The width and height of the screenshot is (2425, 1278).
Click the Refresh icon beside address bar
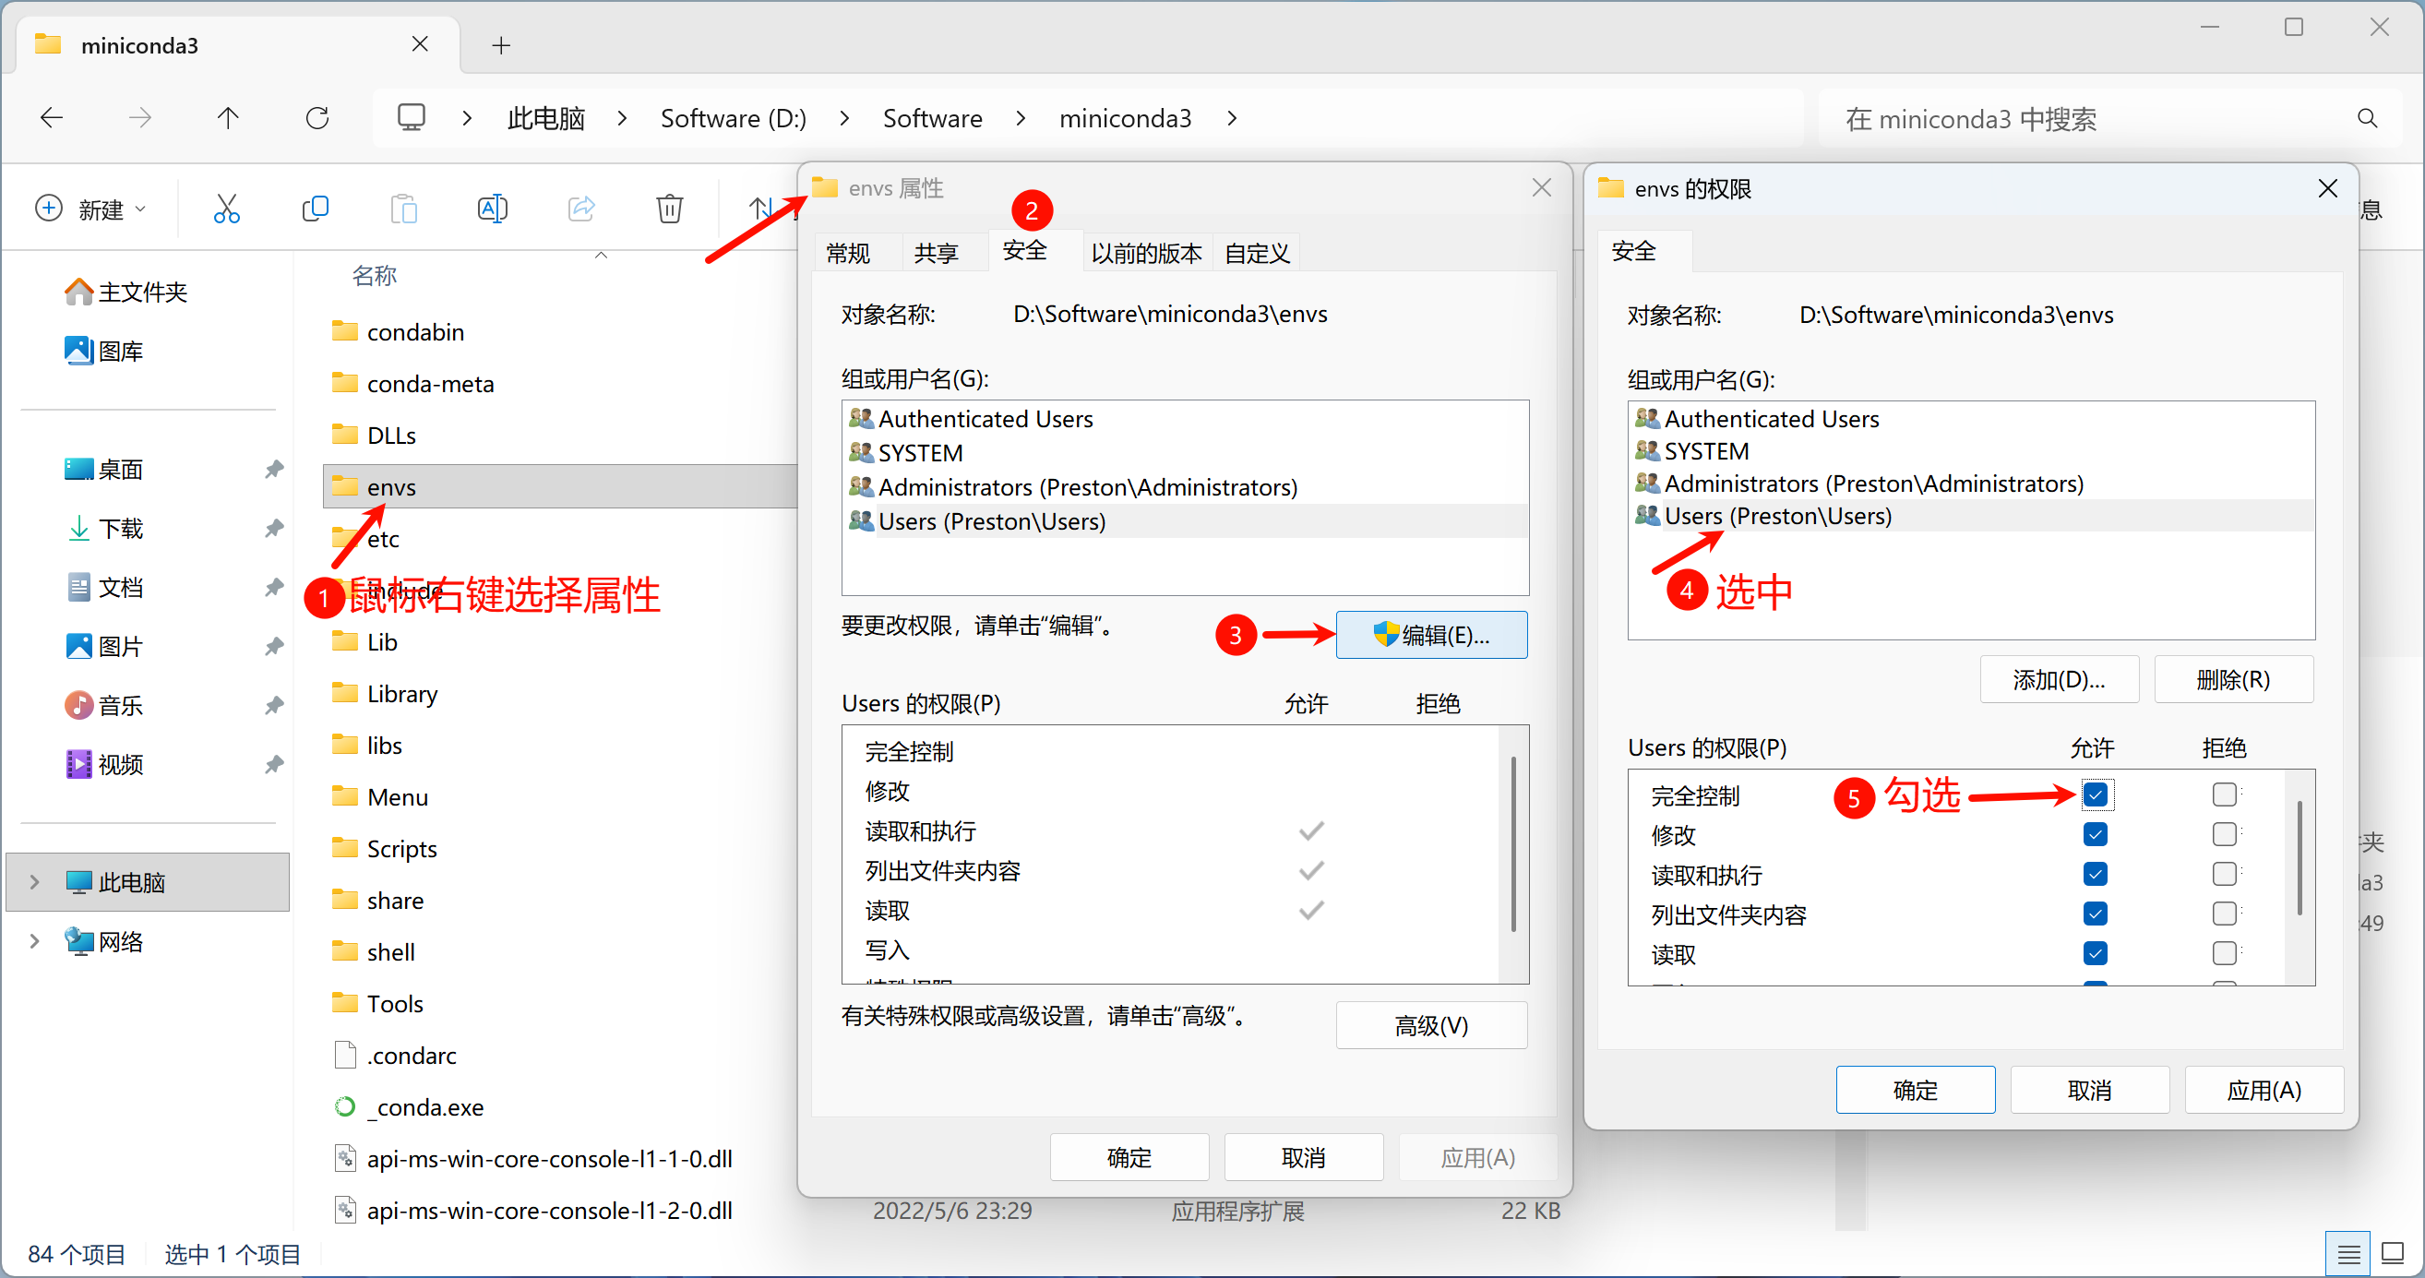[317, 117]
